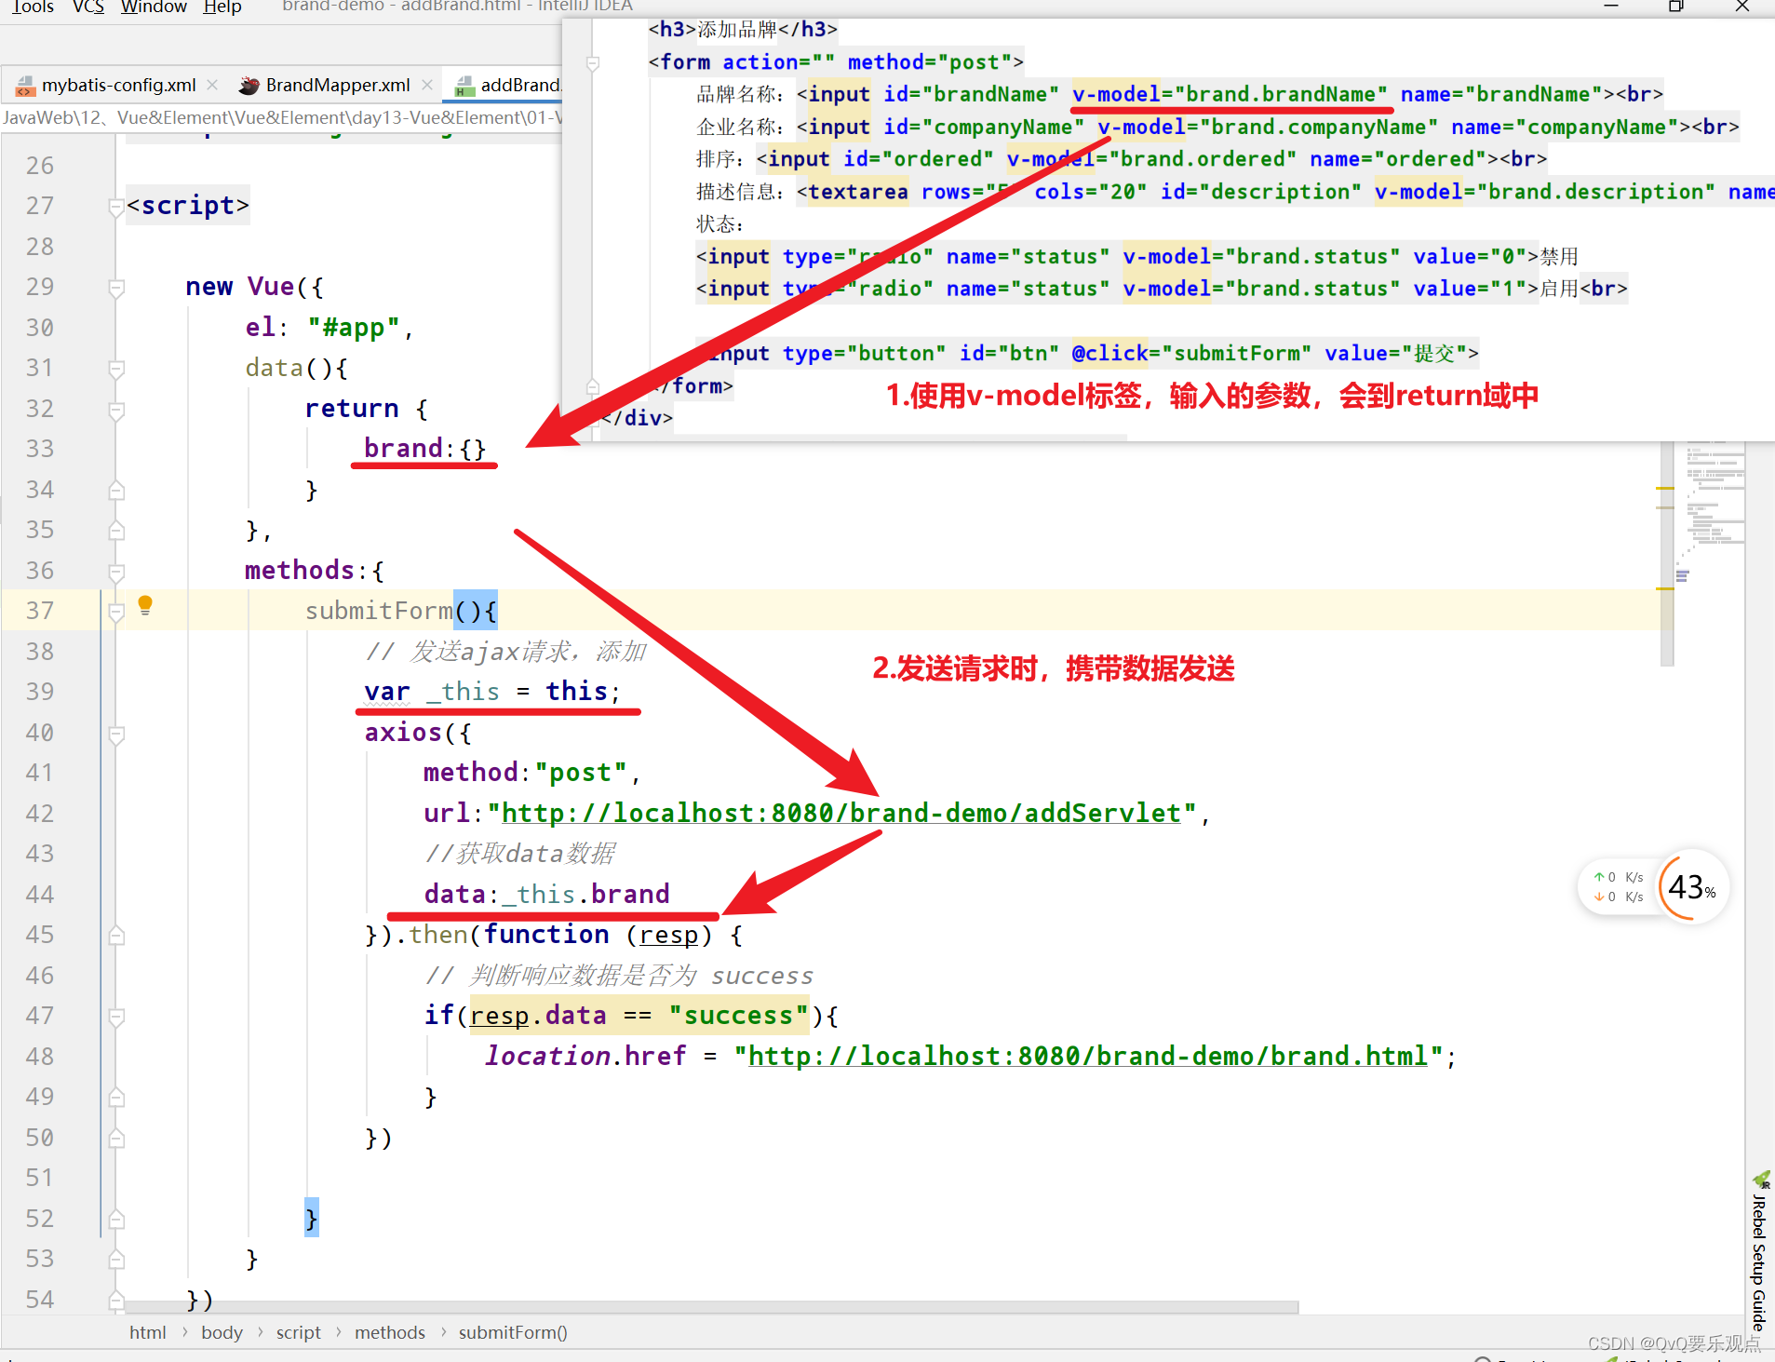Open the addServlet URL link
This screenshot has height=1362, width=1775.
[x=840, y=813]
